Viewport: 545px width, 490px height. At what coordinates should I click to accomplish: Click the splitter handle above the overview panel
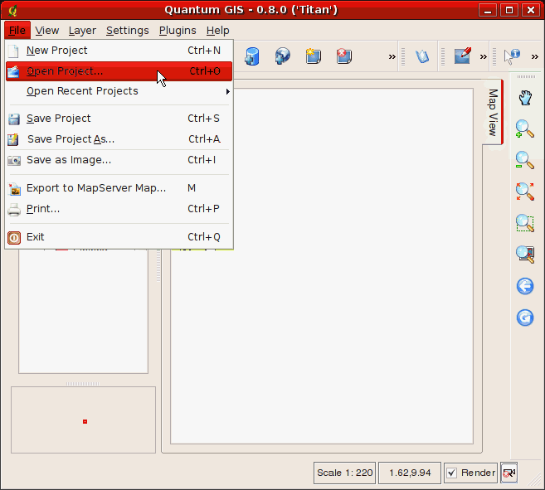[x=83, y=384]
